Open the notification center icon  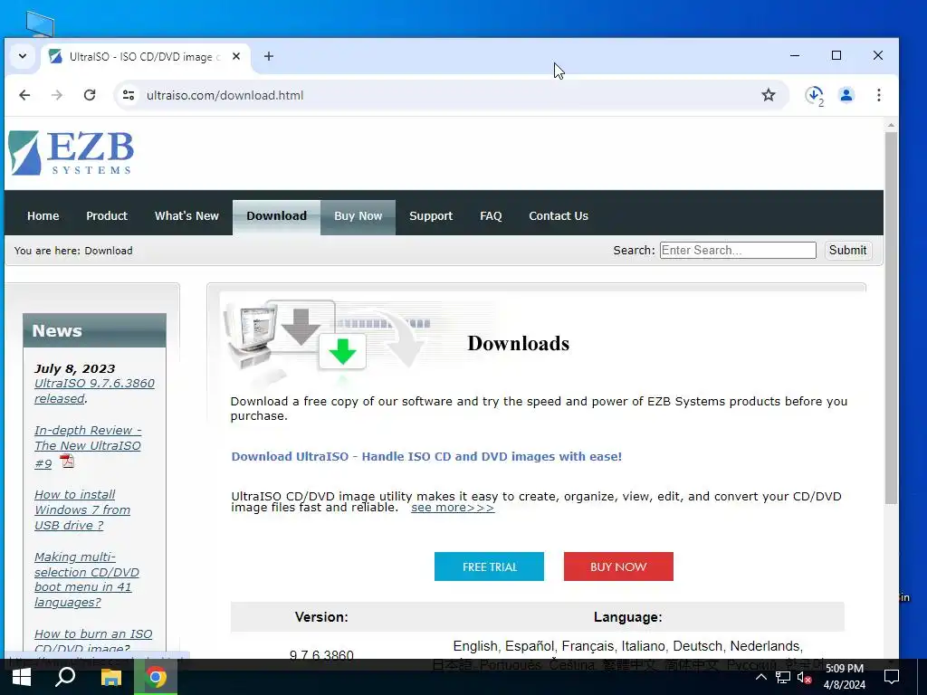(891, 677)
